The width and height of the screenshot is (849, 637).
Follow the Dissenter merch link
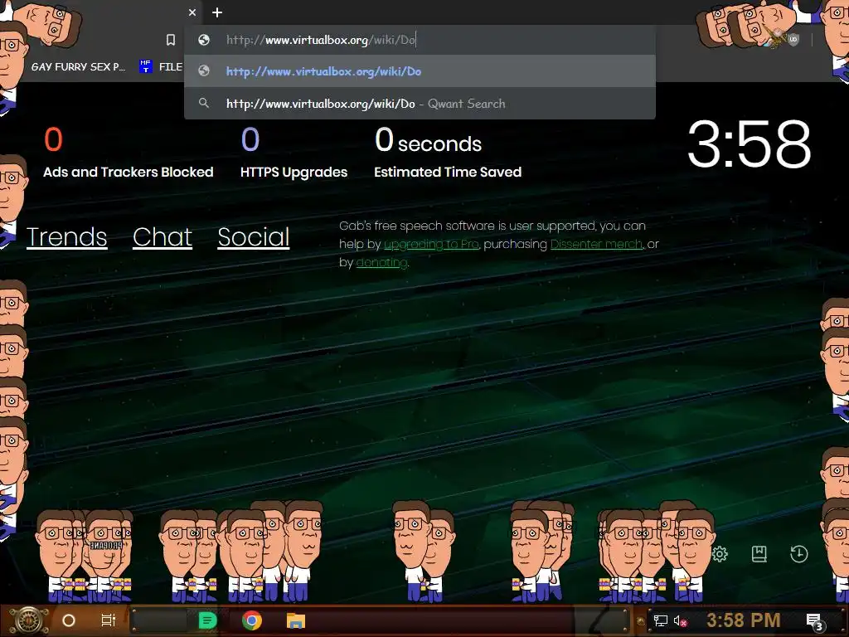coord(596,245)
